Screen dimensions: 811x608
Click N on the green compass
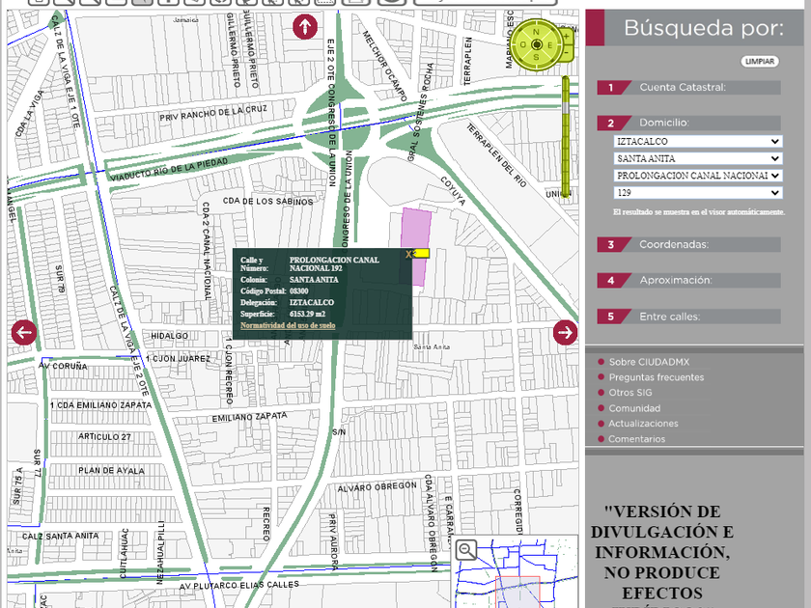pyautogui.click(x=536, y=32)
